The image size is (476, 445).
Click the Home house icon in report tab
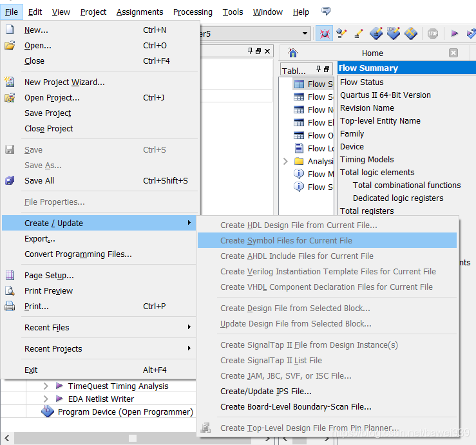tap(293, 53)
